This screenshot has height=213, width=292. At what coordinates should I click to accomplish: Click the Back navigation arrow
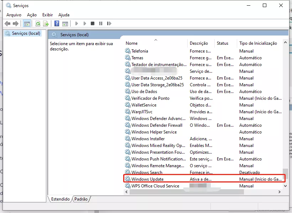7,23
